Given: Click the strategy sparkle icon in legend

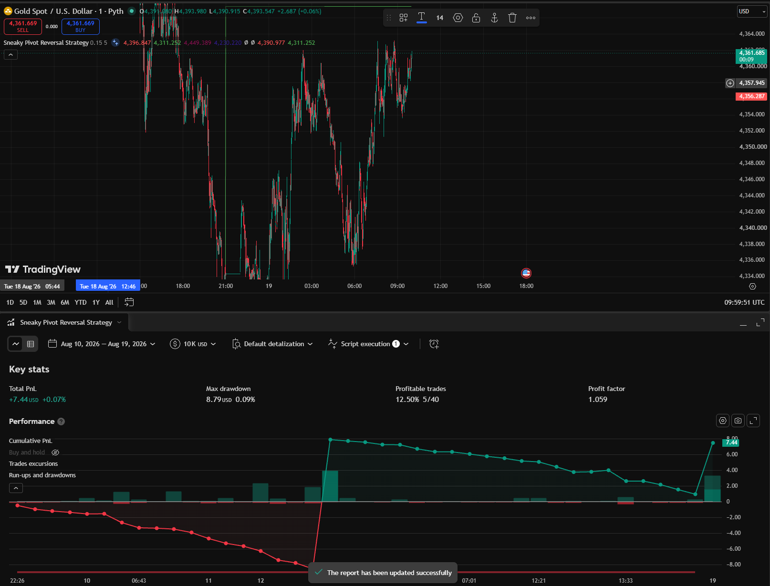Looking at the screenshot, I should point(115,42).
